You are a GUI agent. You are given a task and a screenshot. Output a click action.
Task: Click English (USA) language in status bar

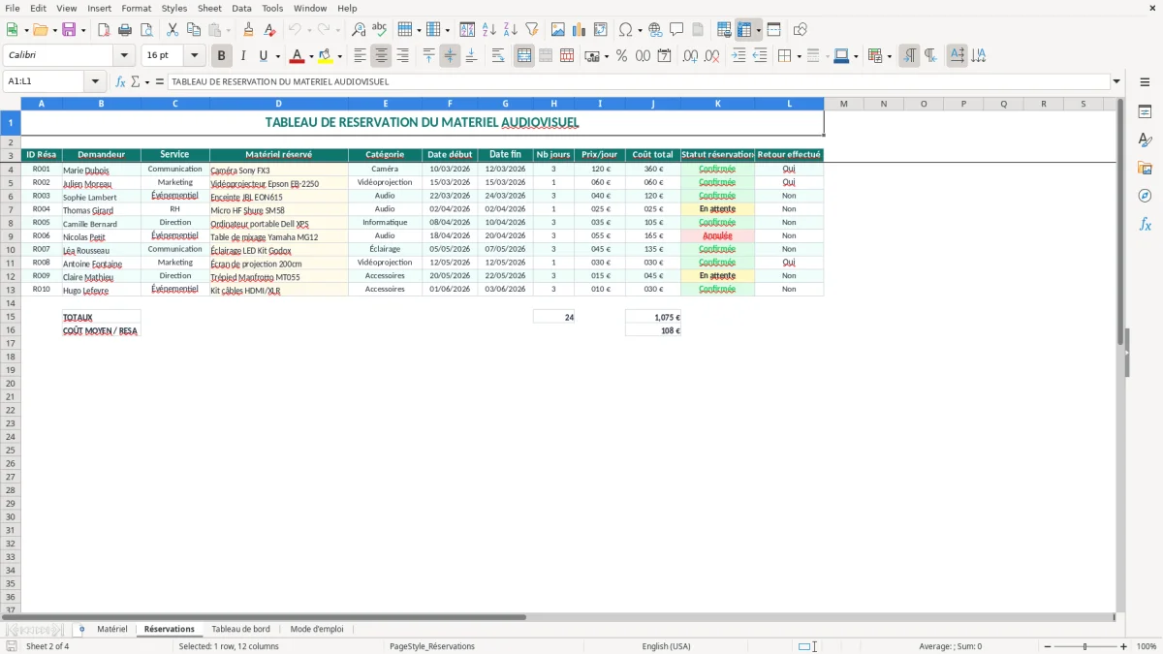click(666, 646)
